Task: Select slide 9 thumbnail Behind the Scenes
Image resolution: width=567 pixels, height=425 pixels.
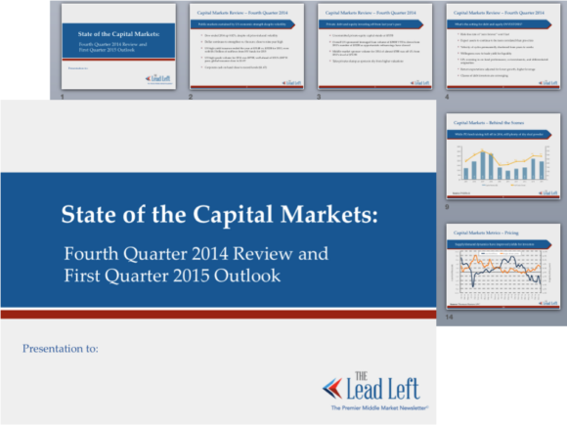Action: tap(503, 156)
